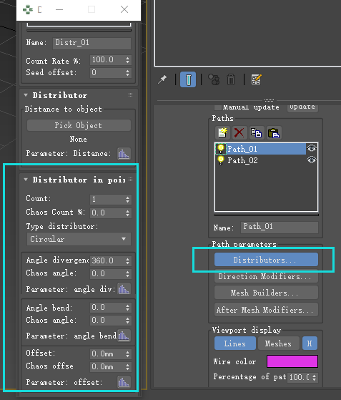Open Direction Modifiers panel
341x400 pixels.
266,276
